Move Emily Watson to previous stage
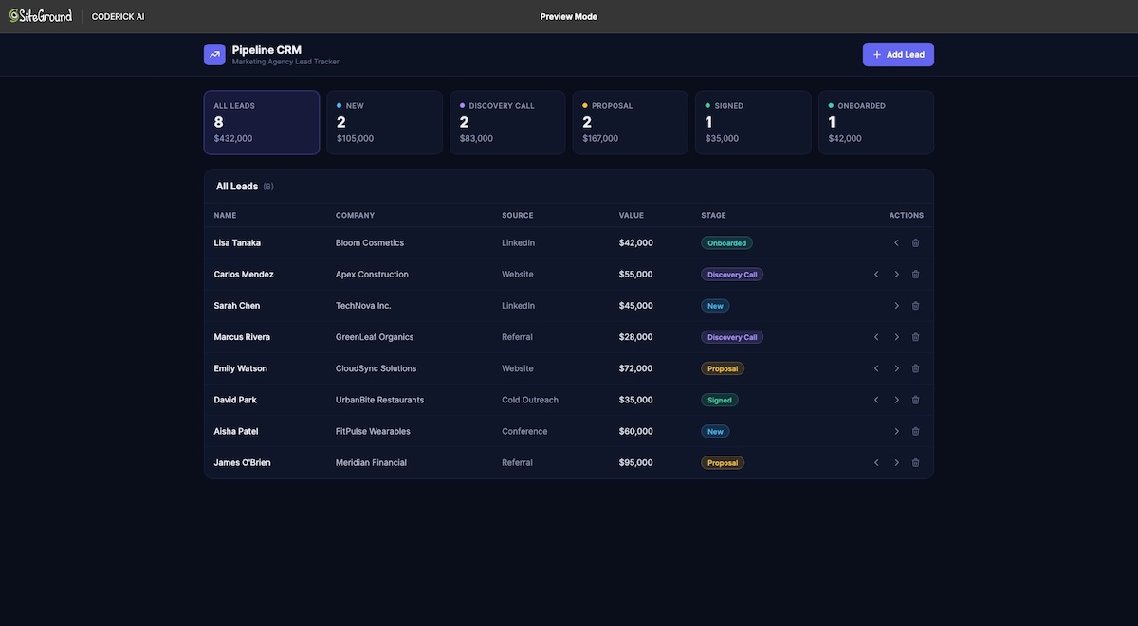Image resolution: width=1138 pixels, height=626 pixels. (876, 368)
